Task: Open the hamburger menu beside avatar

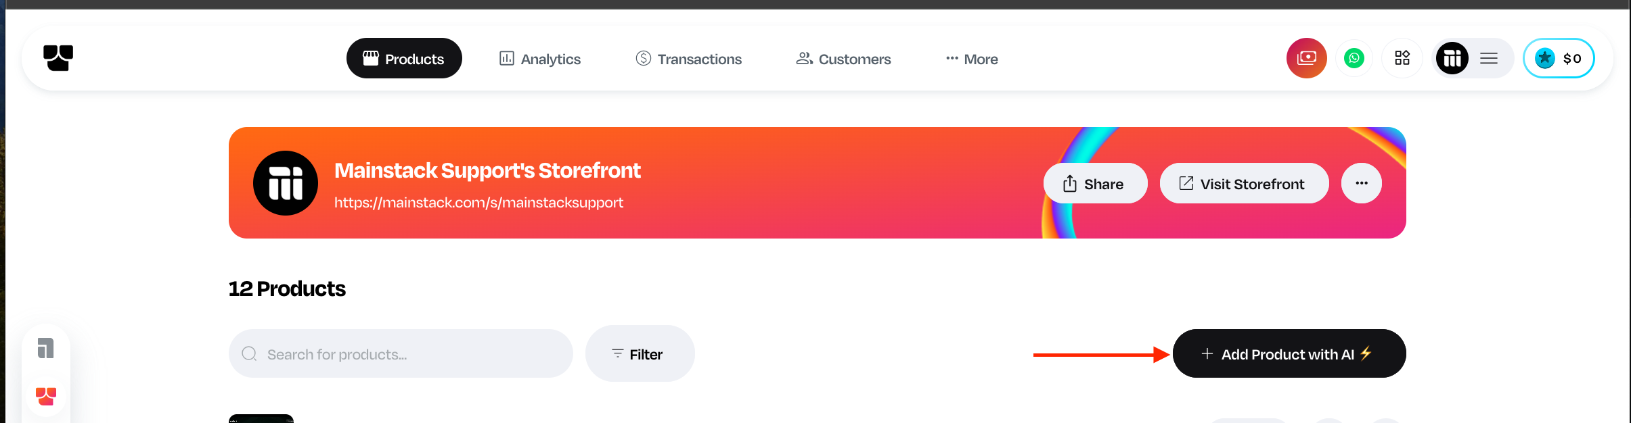Action: tap(1489, 58)
